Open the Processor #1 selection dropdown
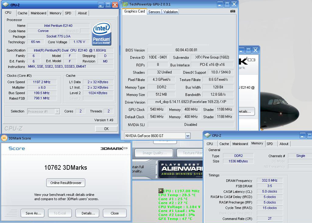The width and height of the screenshot is (312, 223). coord(57,111)
